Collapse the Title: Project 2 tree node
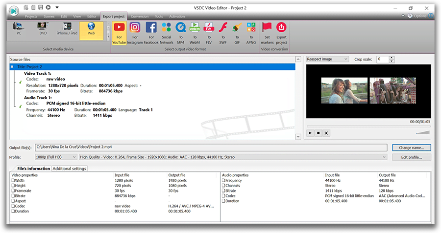 pyautogui.click(x=12, y=67)
